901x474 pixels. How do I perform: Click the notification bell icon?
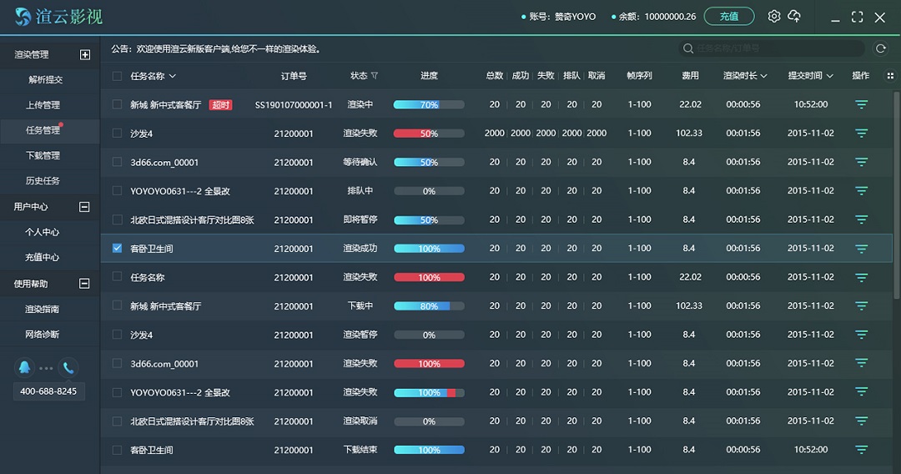(x=24, y=367)
